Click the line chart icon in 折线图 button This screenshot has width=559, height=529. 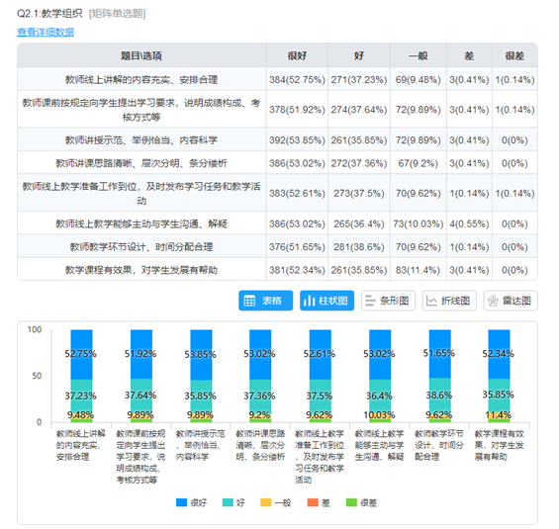431,301
